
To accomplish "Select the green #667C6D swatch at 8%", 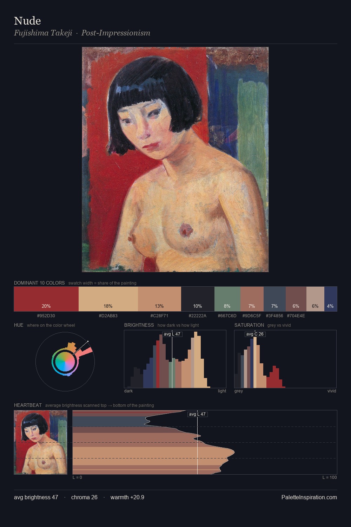I will [x=227, y=299].
